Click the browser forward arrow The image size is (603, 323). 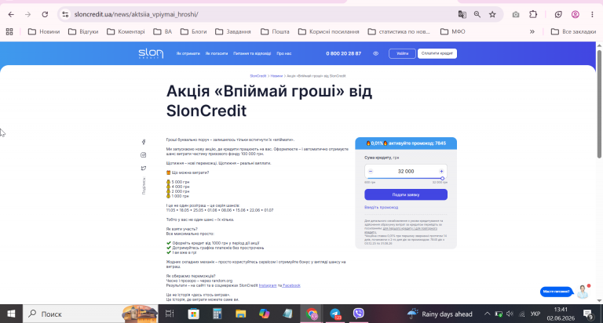27,14
